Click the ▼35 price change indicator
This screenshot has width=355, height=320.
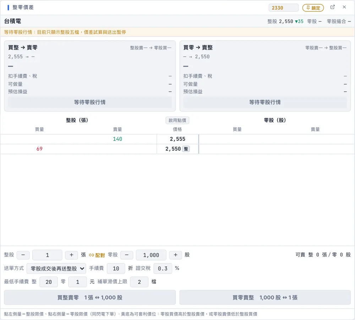tap(299, 21)
